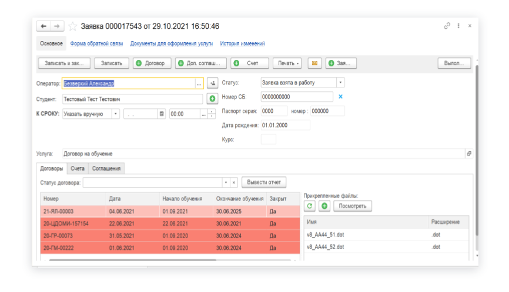Screen dimensions: 509x292
Task: Refresh the attached files list
Action: click(x=310, y=206)
